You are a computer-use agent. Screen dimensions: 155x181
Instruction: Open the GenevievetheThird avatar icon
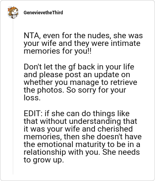click(x=13, y=13)
